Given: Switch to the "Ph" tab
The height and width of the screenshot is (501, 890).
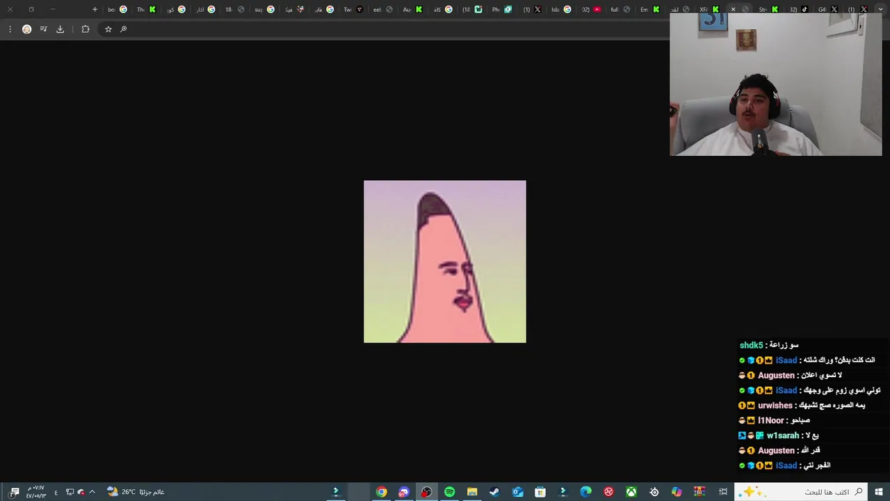Looking at the screenshot, I should 501,9.
